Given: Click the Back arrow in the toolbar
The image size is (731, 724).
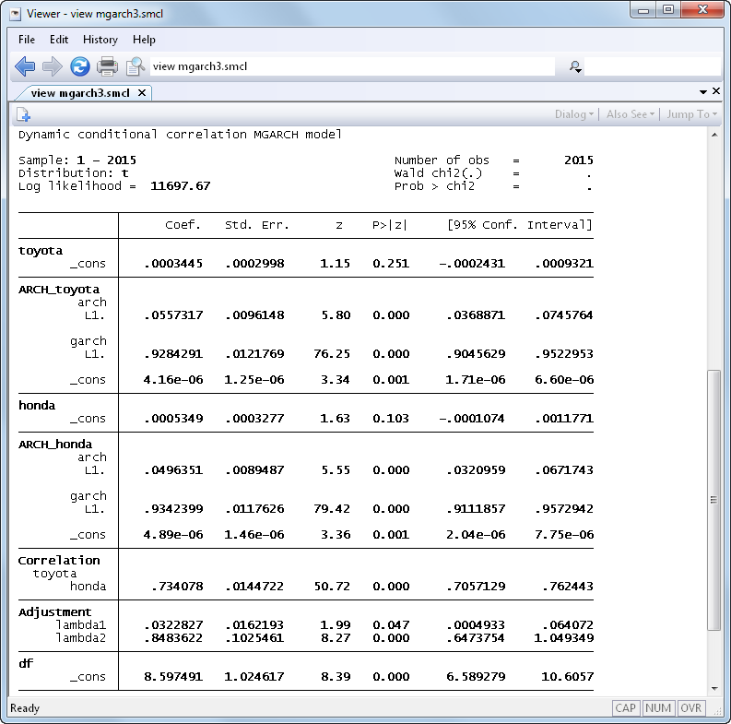Looking at the screenshot, I should pyautogui.click(x=25, y=66).
